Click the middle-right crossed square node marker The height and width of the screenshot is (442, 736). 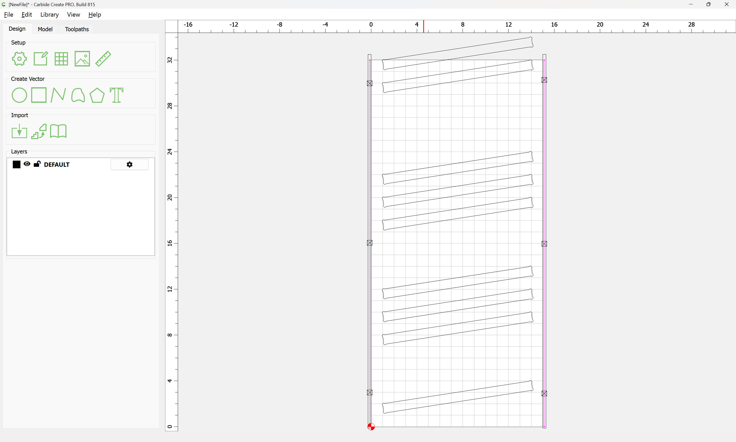click(x=544, y=244)
